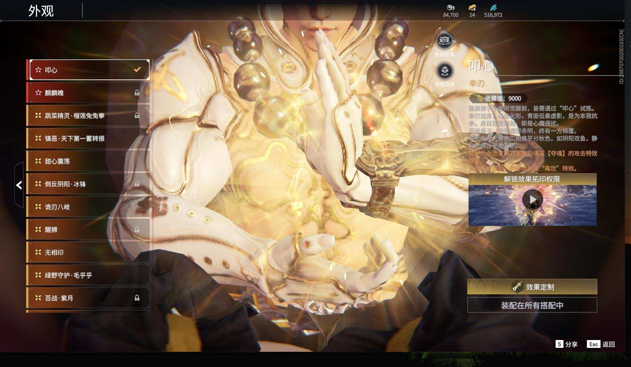This screenshot has width=631, height=367.
Task: Click the rarity icon beside 甜心震荡
Action: [x=38, y=161]
